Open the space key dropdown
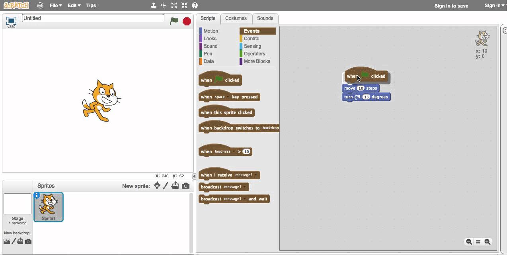The width and height of the screenshot is (507, 255). click(221, 97)
